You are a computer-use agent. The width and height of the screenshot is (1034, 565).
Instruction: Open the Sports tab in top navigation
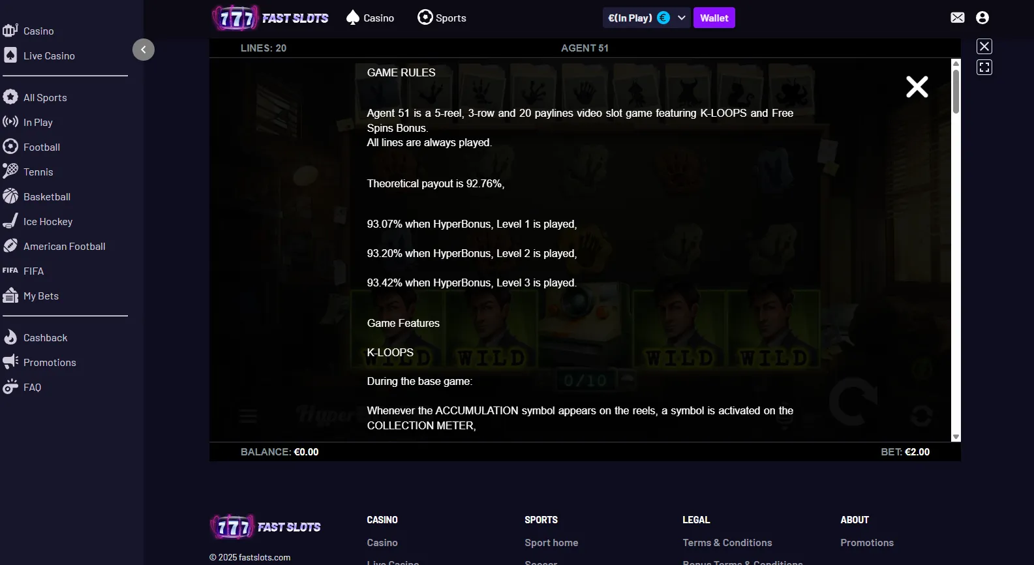coord(442,18)
